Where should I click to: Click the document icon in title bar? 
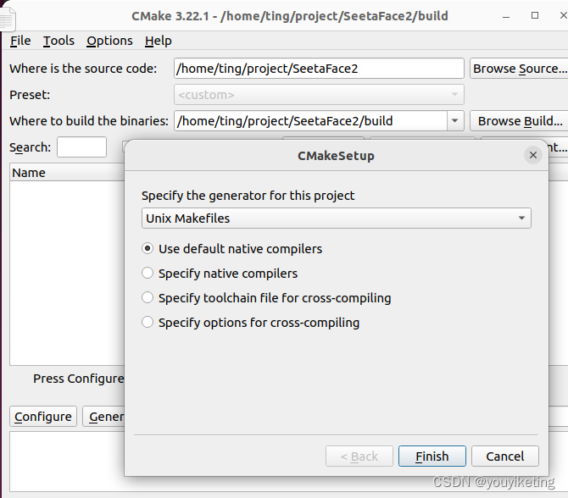[x=8, y=19]
